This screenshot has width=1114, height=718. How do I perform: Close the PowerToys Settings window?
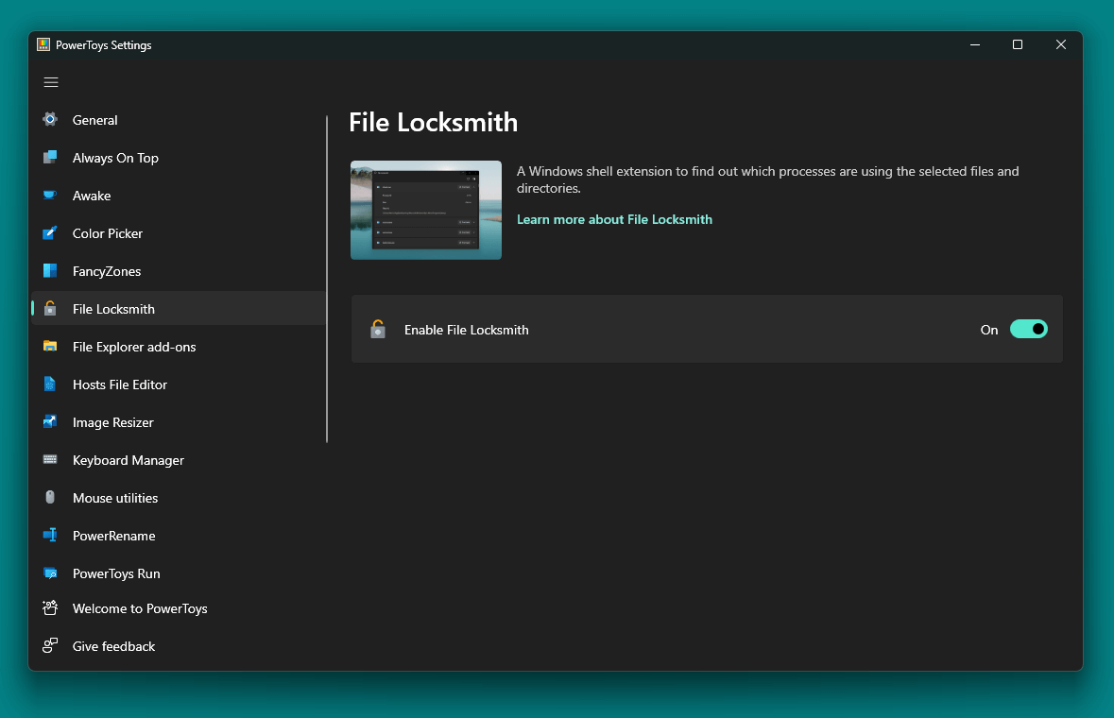pos(1061,44)
